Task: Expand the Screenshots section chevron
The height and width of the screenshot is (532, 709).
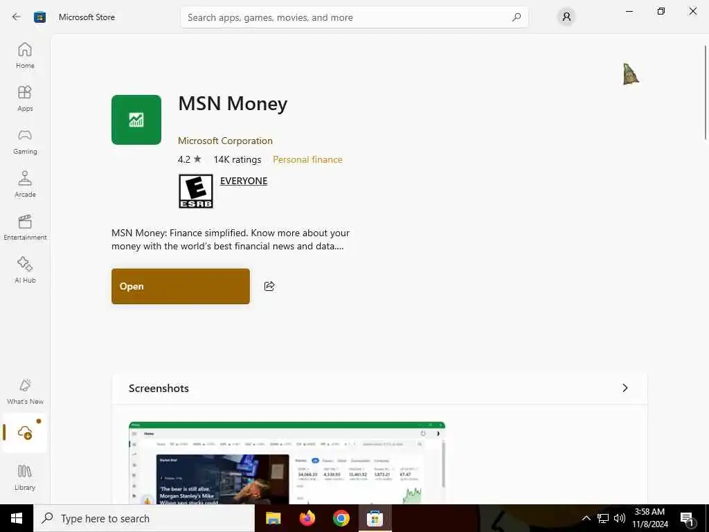Action: click(x=625, y=388)
